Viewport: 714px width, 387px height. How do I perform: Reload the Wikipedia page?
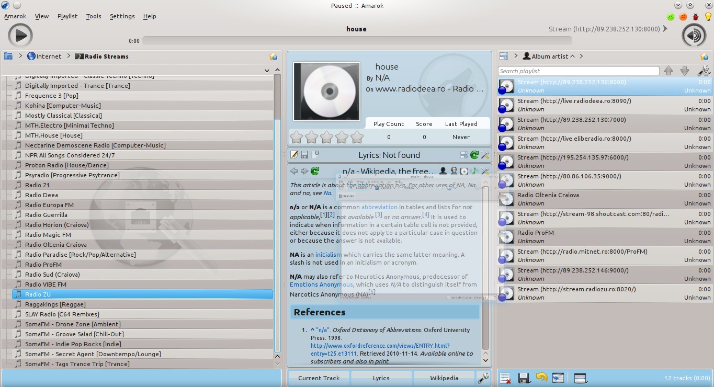315,171
